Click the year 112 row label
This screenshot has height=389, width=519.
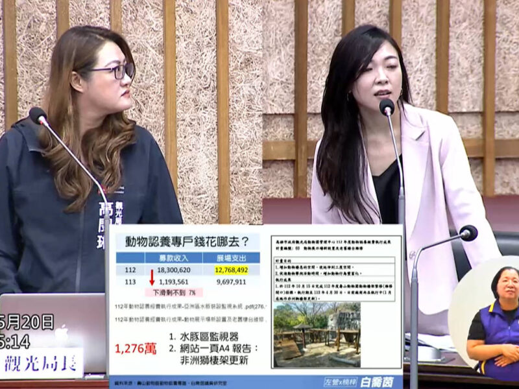click(130, 270)
